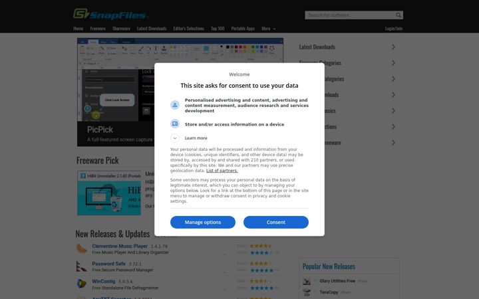Click the Freeware Pick heading
Viewport: 479px width, 299px height.
[97, 161]
